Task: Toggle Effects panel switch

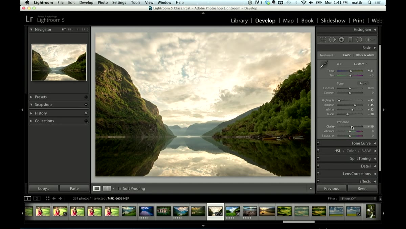Action: [318, 181]
